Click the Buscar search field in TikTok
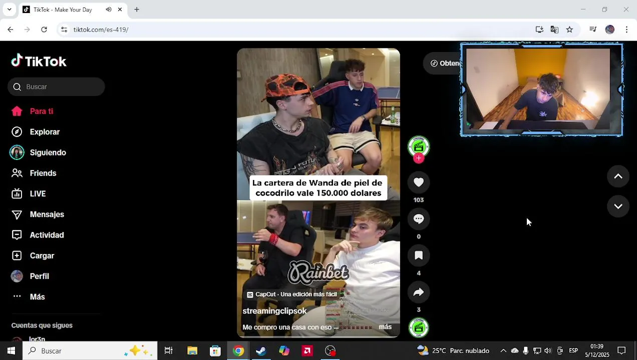The height and width of the screenshot is (360, 637). click(56, 86)
